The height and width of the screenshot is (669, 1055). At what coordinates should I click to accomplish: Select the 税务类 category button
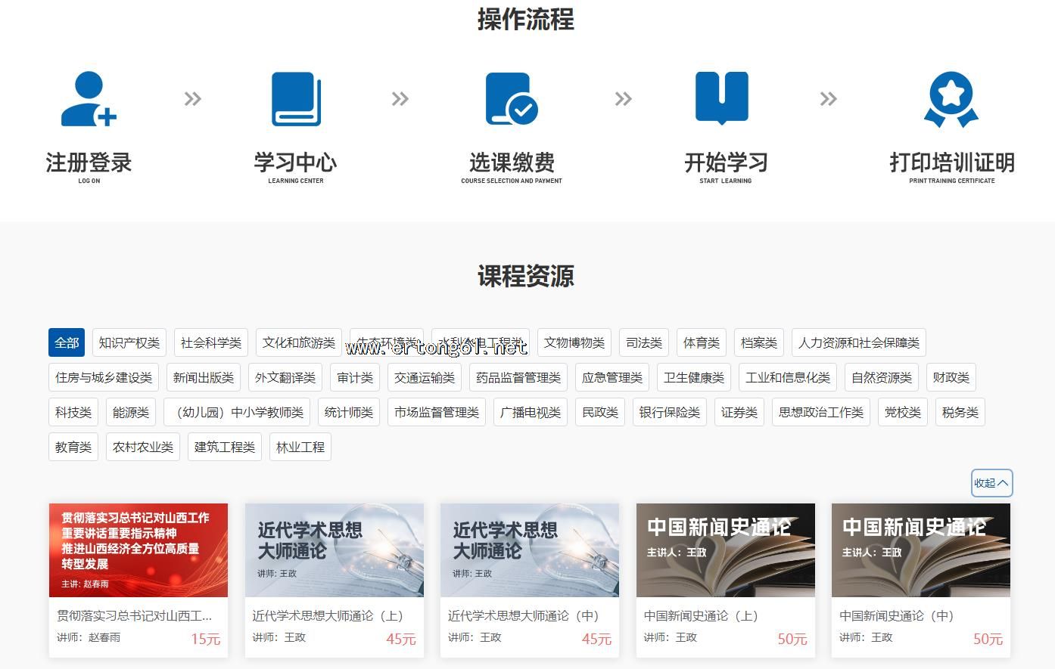(960, 412)
